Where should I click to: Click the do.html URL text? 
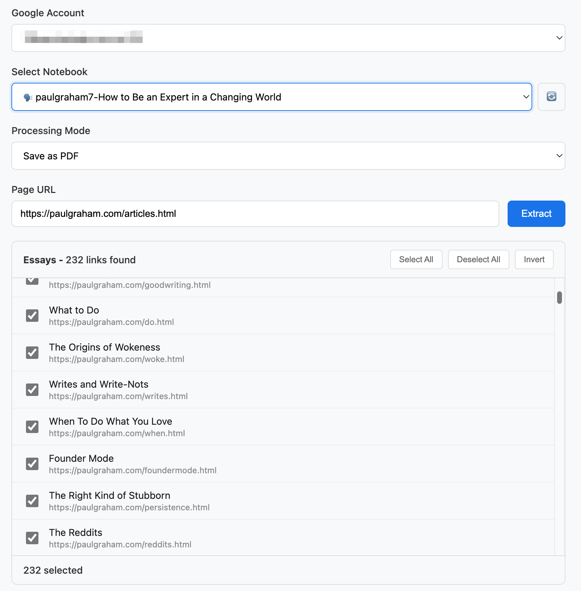(111, 322)
